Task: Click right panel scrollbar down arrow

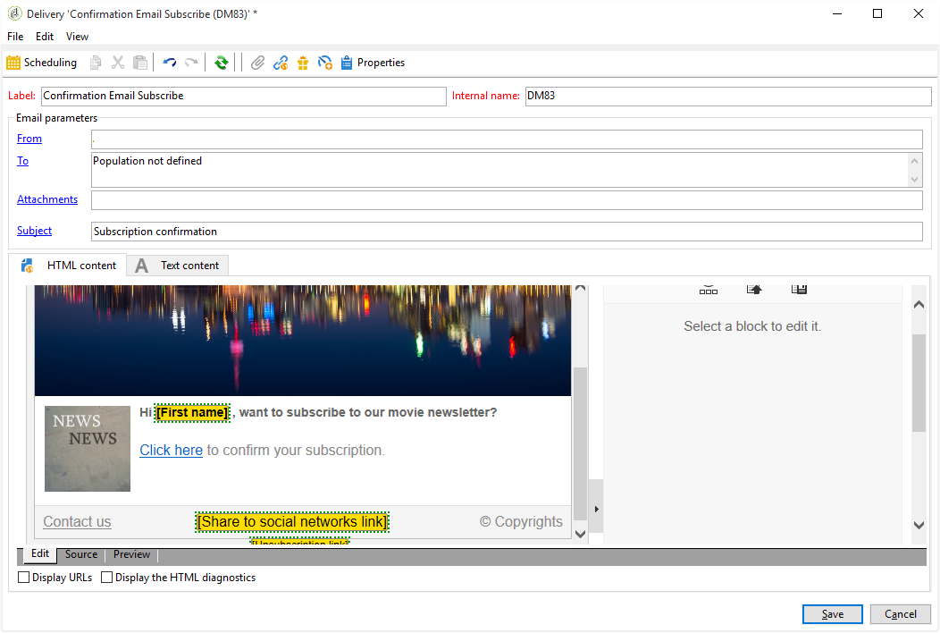Action: point(919,525)
